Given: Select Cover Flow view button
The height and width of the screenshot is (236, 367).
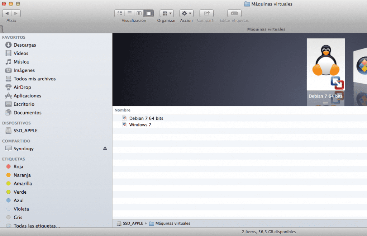Looking at the screenshot, I should coord(149,13).
